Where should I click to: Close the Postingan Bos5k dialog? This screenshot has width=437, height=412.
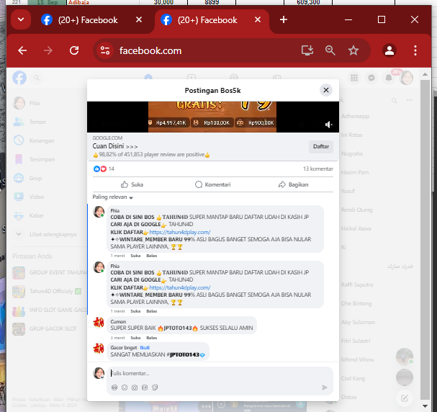pyautogui.click(x=326, y=90)
